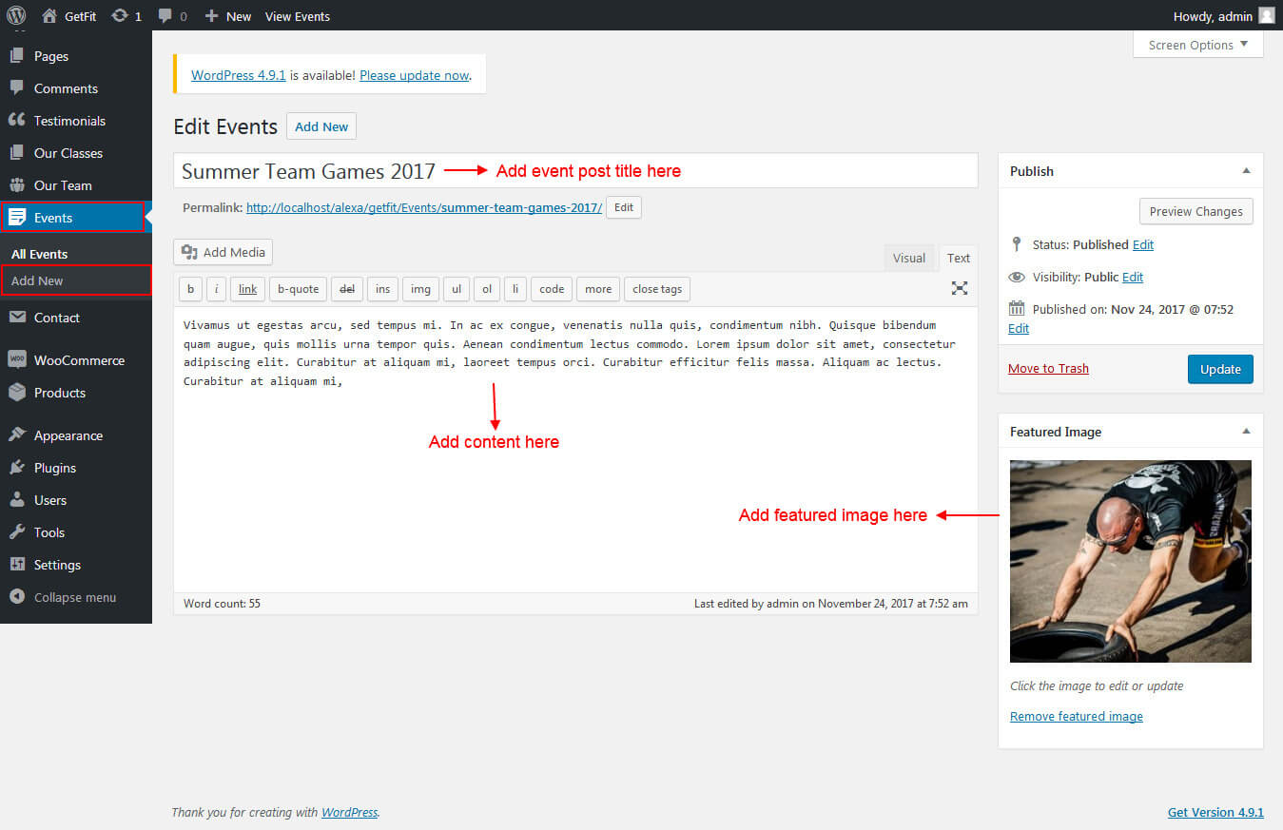Click the Move to Trash link

(x=1048, y=369)
